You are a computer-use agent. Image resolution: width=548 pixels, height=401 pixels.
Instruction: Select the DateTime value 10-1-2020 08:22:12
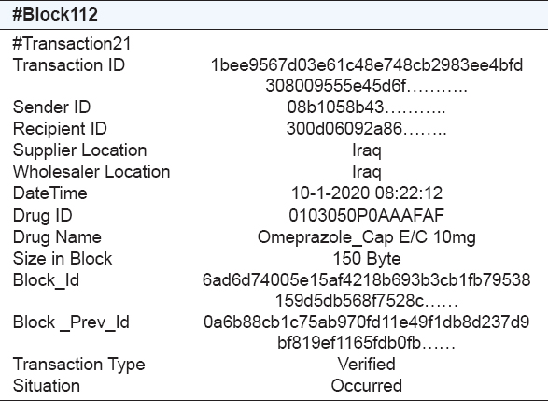coord(367,193)
